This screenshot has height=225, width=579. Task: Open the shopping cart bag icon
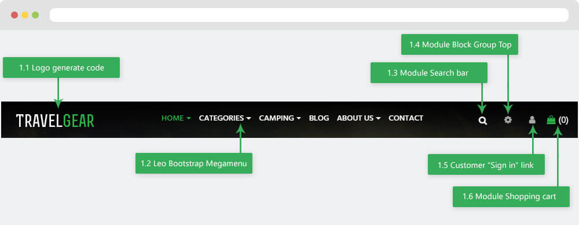click(551, 120)
